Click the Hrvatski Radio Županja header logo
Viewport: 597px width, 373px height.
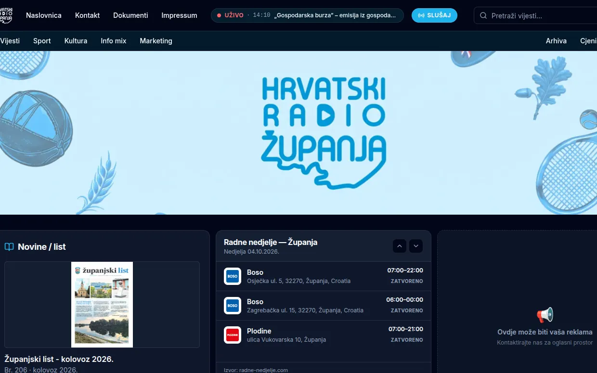(6, 15)
